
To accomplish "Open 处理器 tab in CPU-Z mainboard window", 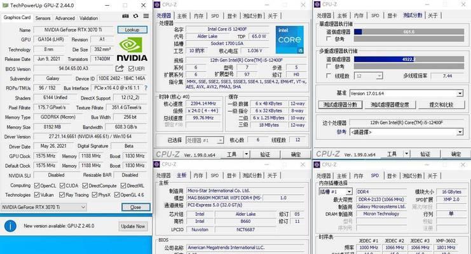I will click(x=164, y=175).
